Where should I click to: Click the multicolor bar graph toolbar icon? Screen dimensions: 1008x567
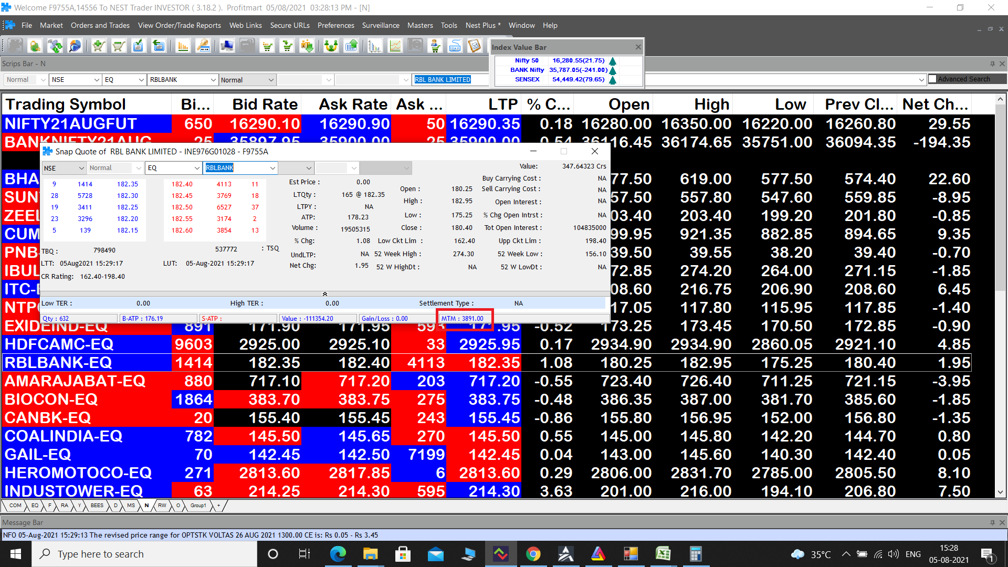[375, 46]
